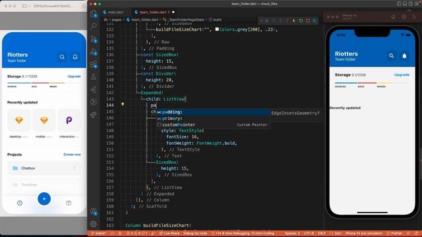422x237 pixels.
Task: Click the simulator screenshot icon
Action: click(x=404, y=17)
